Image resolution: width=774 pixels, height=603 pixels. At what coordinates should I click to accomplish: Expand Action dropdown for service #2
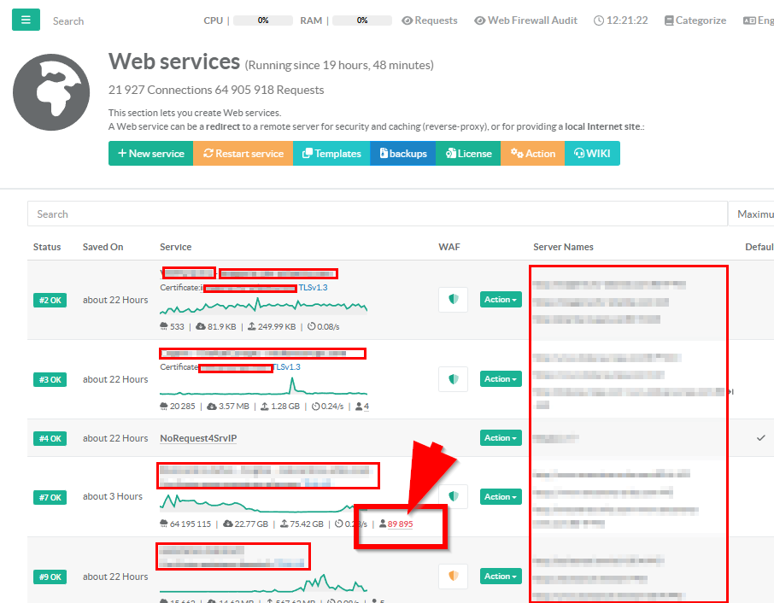[x=500, y=300]
